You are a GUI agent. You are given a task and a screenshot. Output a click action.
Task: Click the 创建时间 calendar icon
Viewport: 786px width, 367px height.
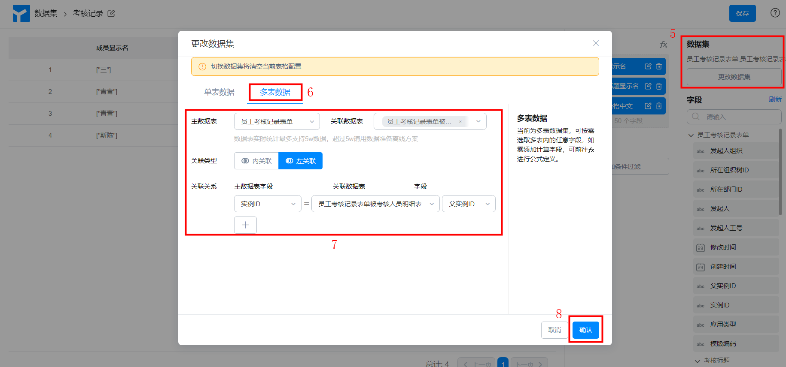pos(700,267)
